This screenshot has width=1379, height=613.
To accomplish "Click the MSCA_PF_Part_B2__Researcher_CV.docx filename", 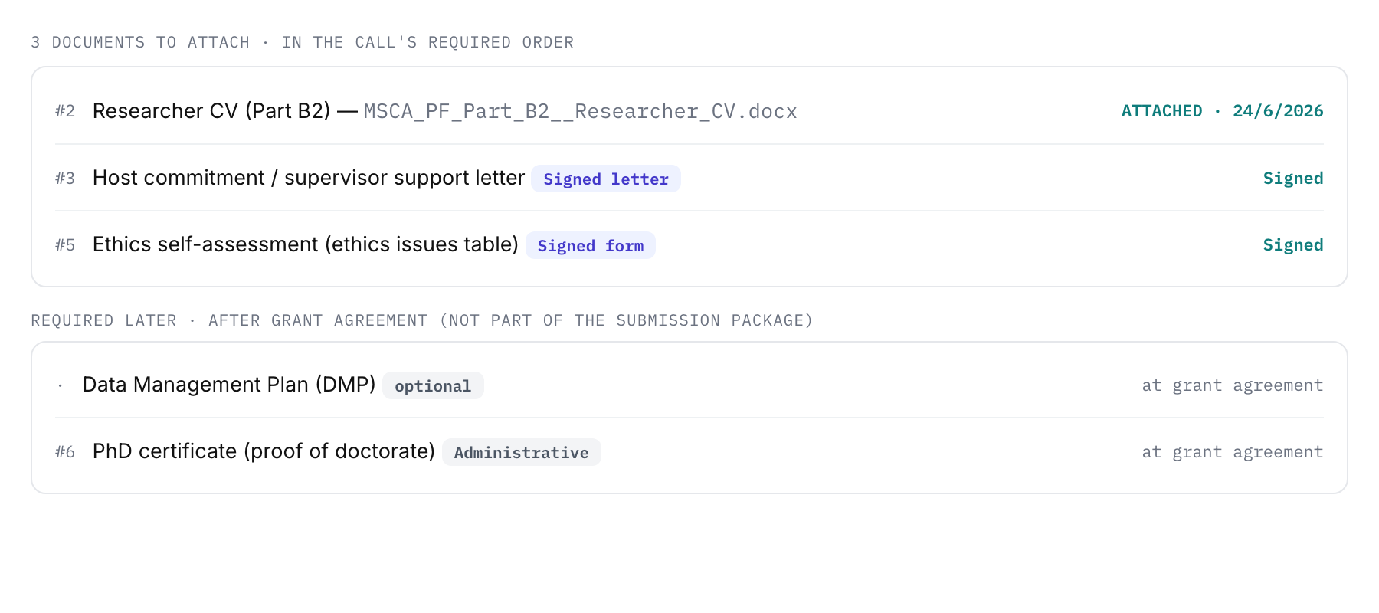I will (x=580, y=111).
